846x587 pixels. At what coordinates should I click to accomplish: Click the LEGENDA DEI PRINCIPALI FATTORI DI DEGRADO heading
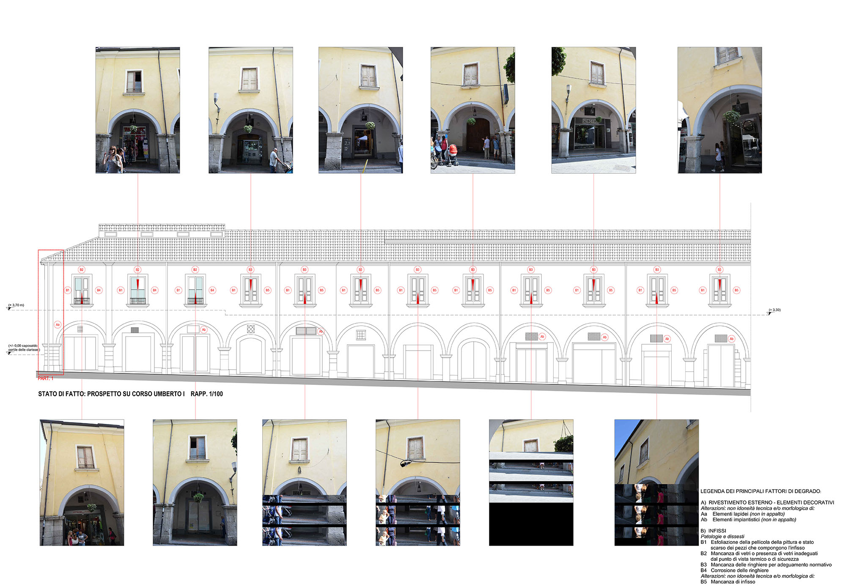(x=760, y=491)
